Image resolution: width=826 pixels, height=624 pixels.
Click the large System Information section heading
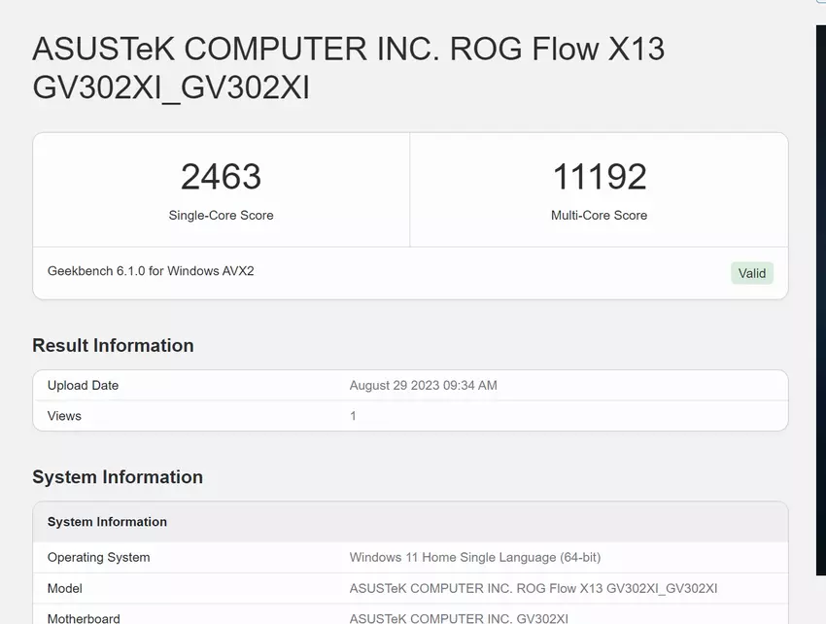118,477
